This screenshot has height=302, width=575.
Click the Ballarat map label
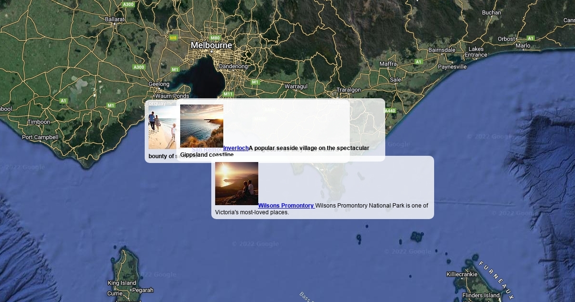115,20
